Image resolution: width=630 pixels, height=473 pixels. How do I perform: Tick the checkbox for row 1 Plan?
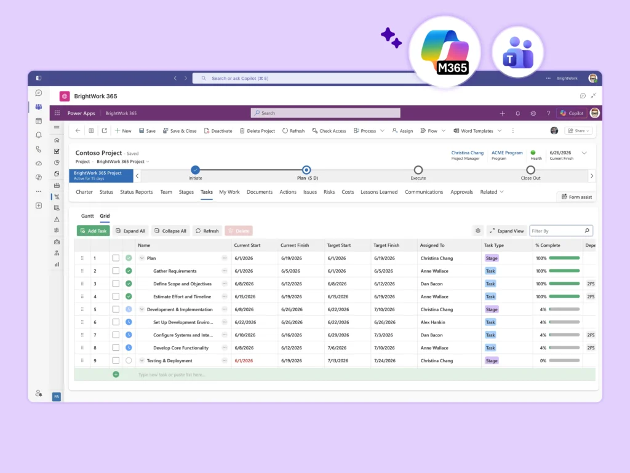tap(116, 258)
